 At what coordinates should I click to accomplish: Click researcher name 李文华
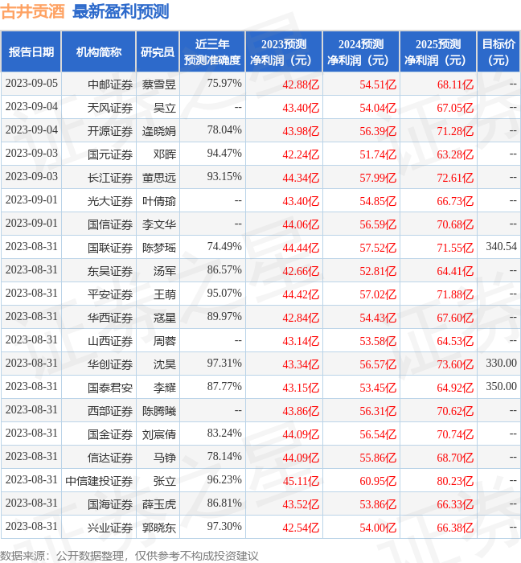pyautogui.click(x=159, y=224)
